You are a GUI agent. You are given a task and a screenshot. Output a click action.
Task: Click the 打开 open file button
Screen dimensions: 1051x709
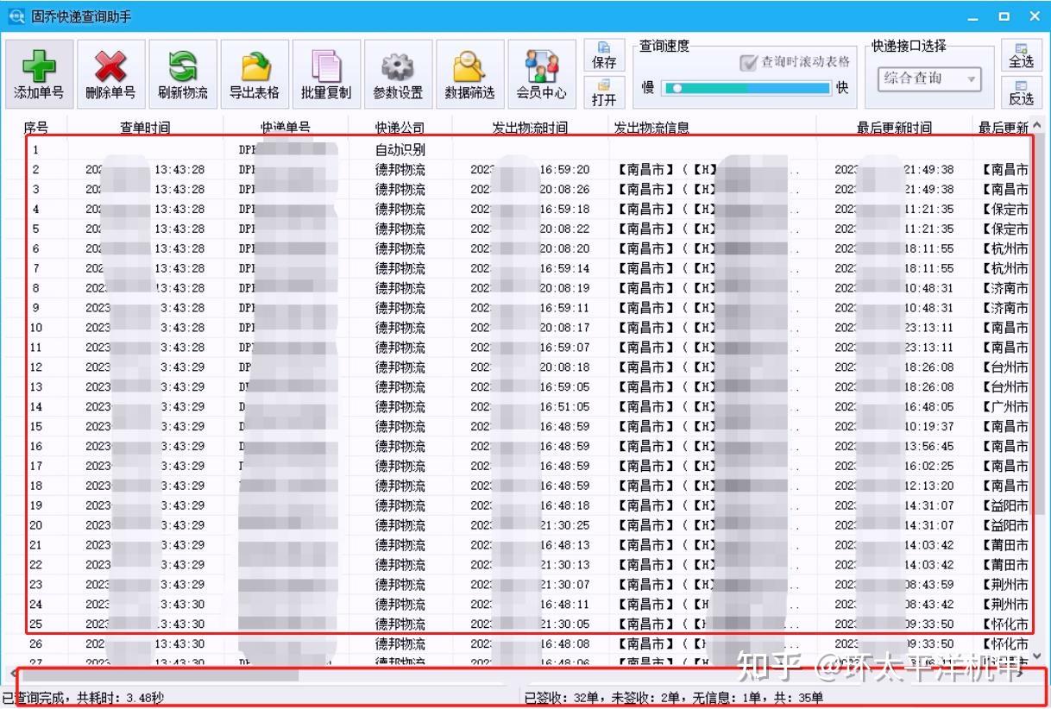(604, 92)
